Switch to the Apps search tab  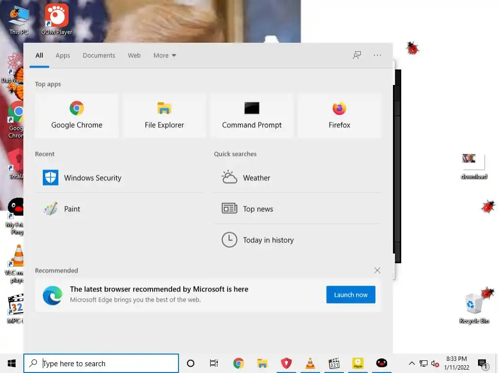[x=63, y=55]
